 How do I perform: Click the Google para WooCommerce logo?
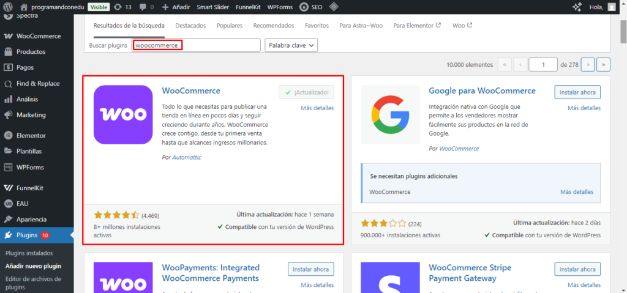click(390, 114)
